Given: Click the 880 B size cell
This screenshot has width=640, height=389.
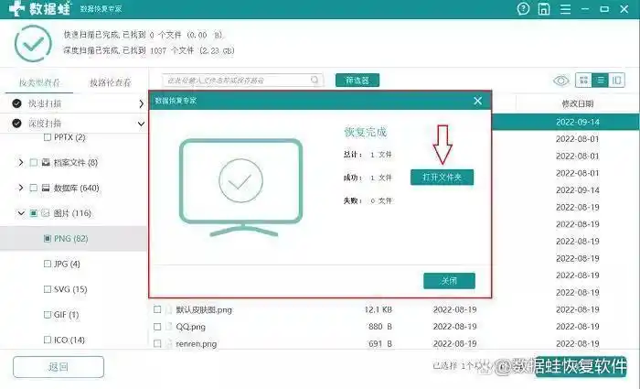Looking at the screenshot, I should pos(380,327).
